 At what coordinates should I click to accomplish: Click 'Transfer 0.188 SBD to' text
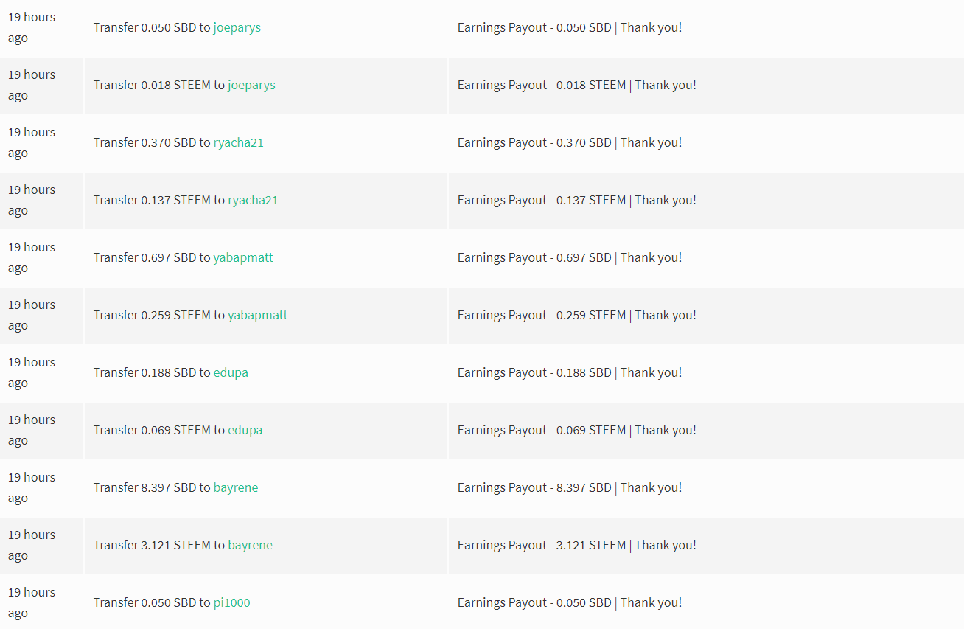click(x=152, y=373)
